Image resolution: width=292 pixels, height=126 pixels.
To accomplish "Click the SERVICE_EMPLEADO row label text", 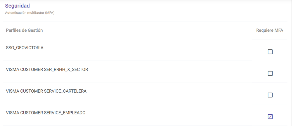I will [x=46, y=113].
